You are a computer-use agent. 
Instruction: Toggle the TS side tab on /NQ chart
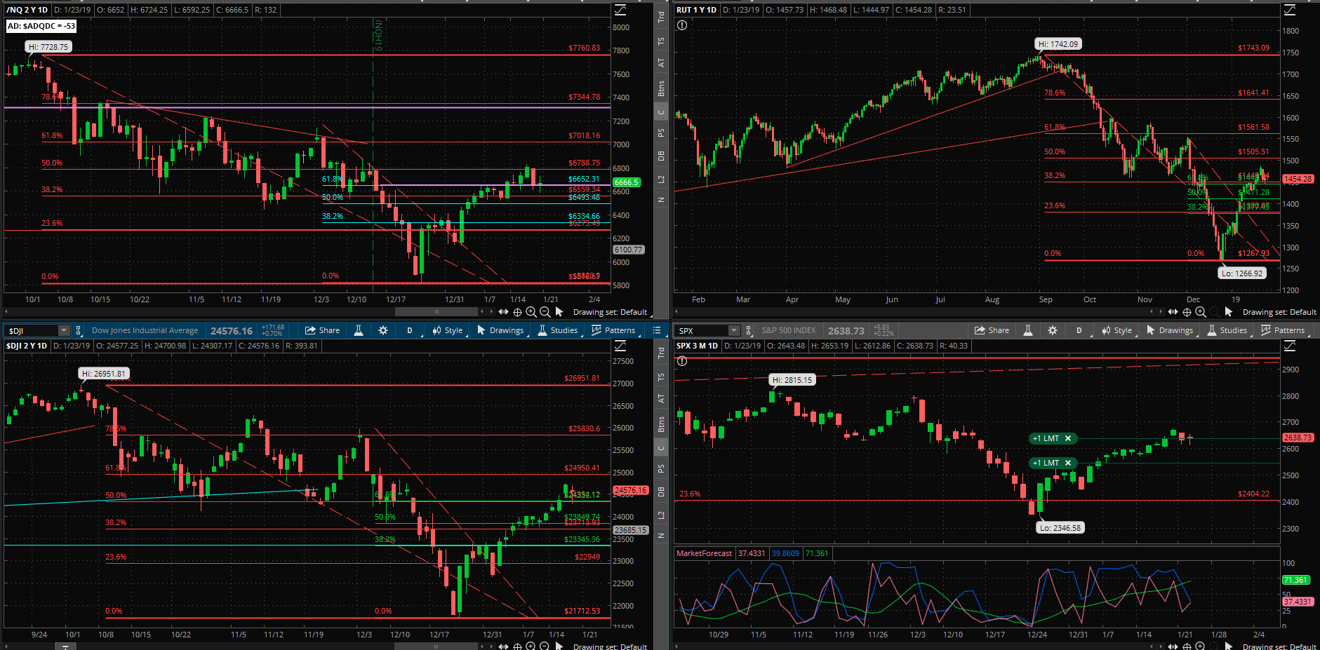[x=661, y=41]
